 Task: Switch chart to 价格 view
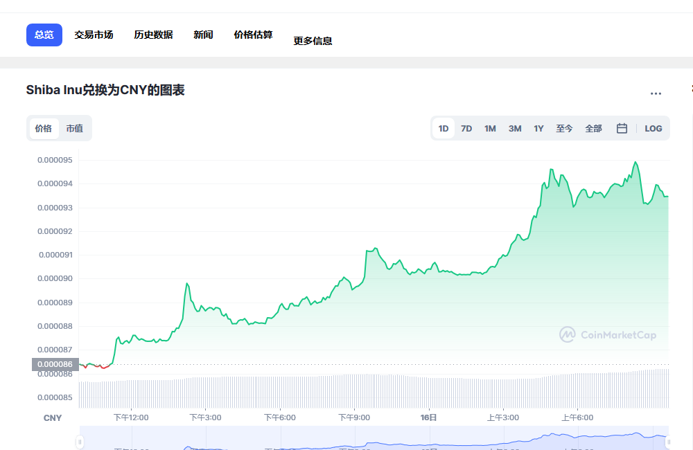(44, 128)
